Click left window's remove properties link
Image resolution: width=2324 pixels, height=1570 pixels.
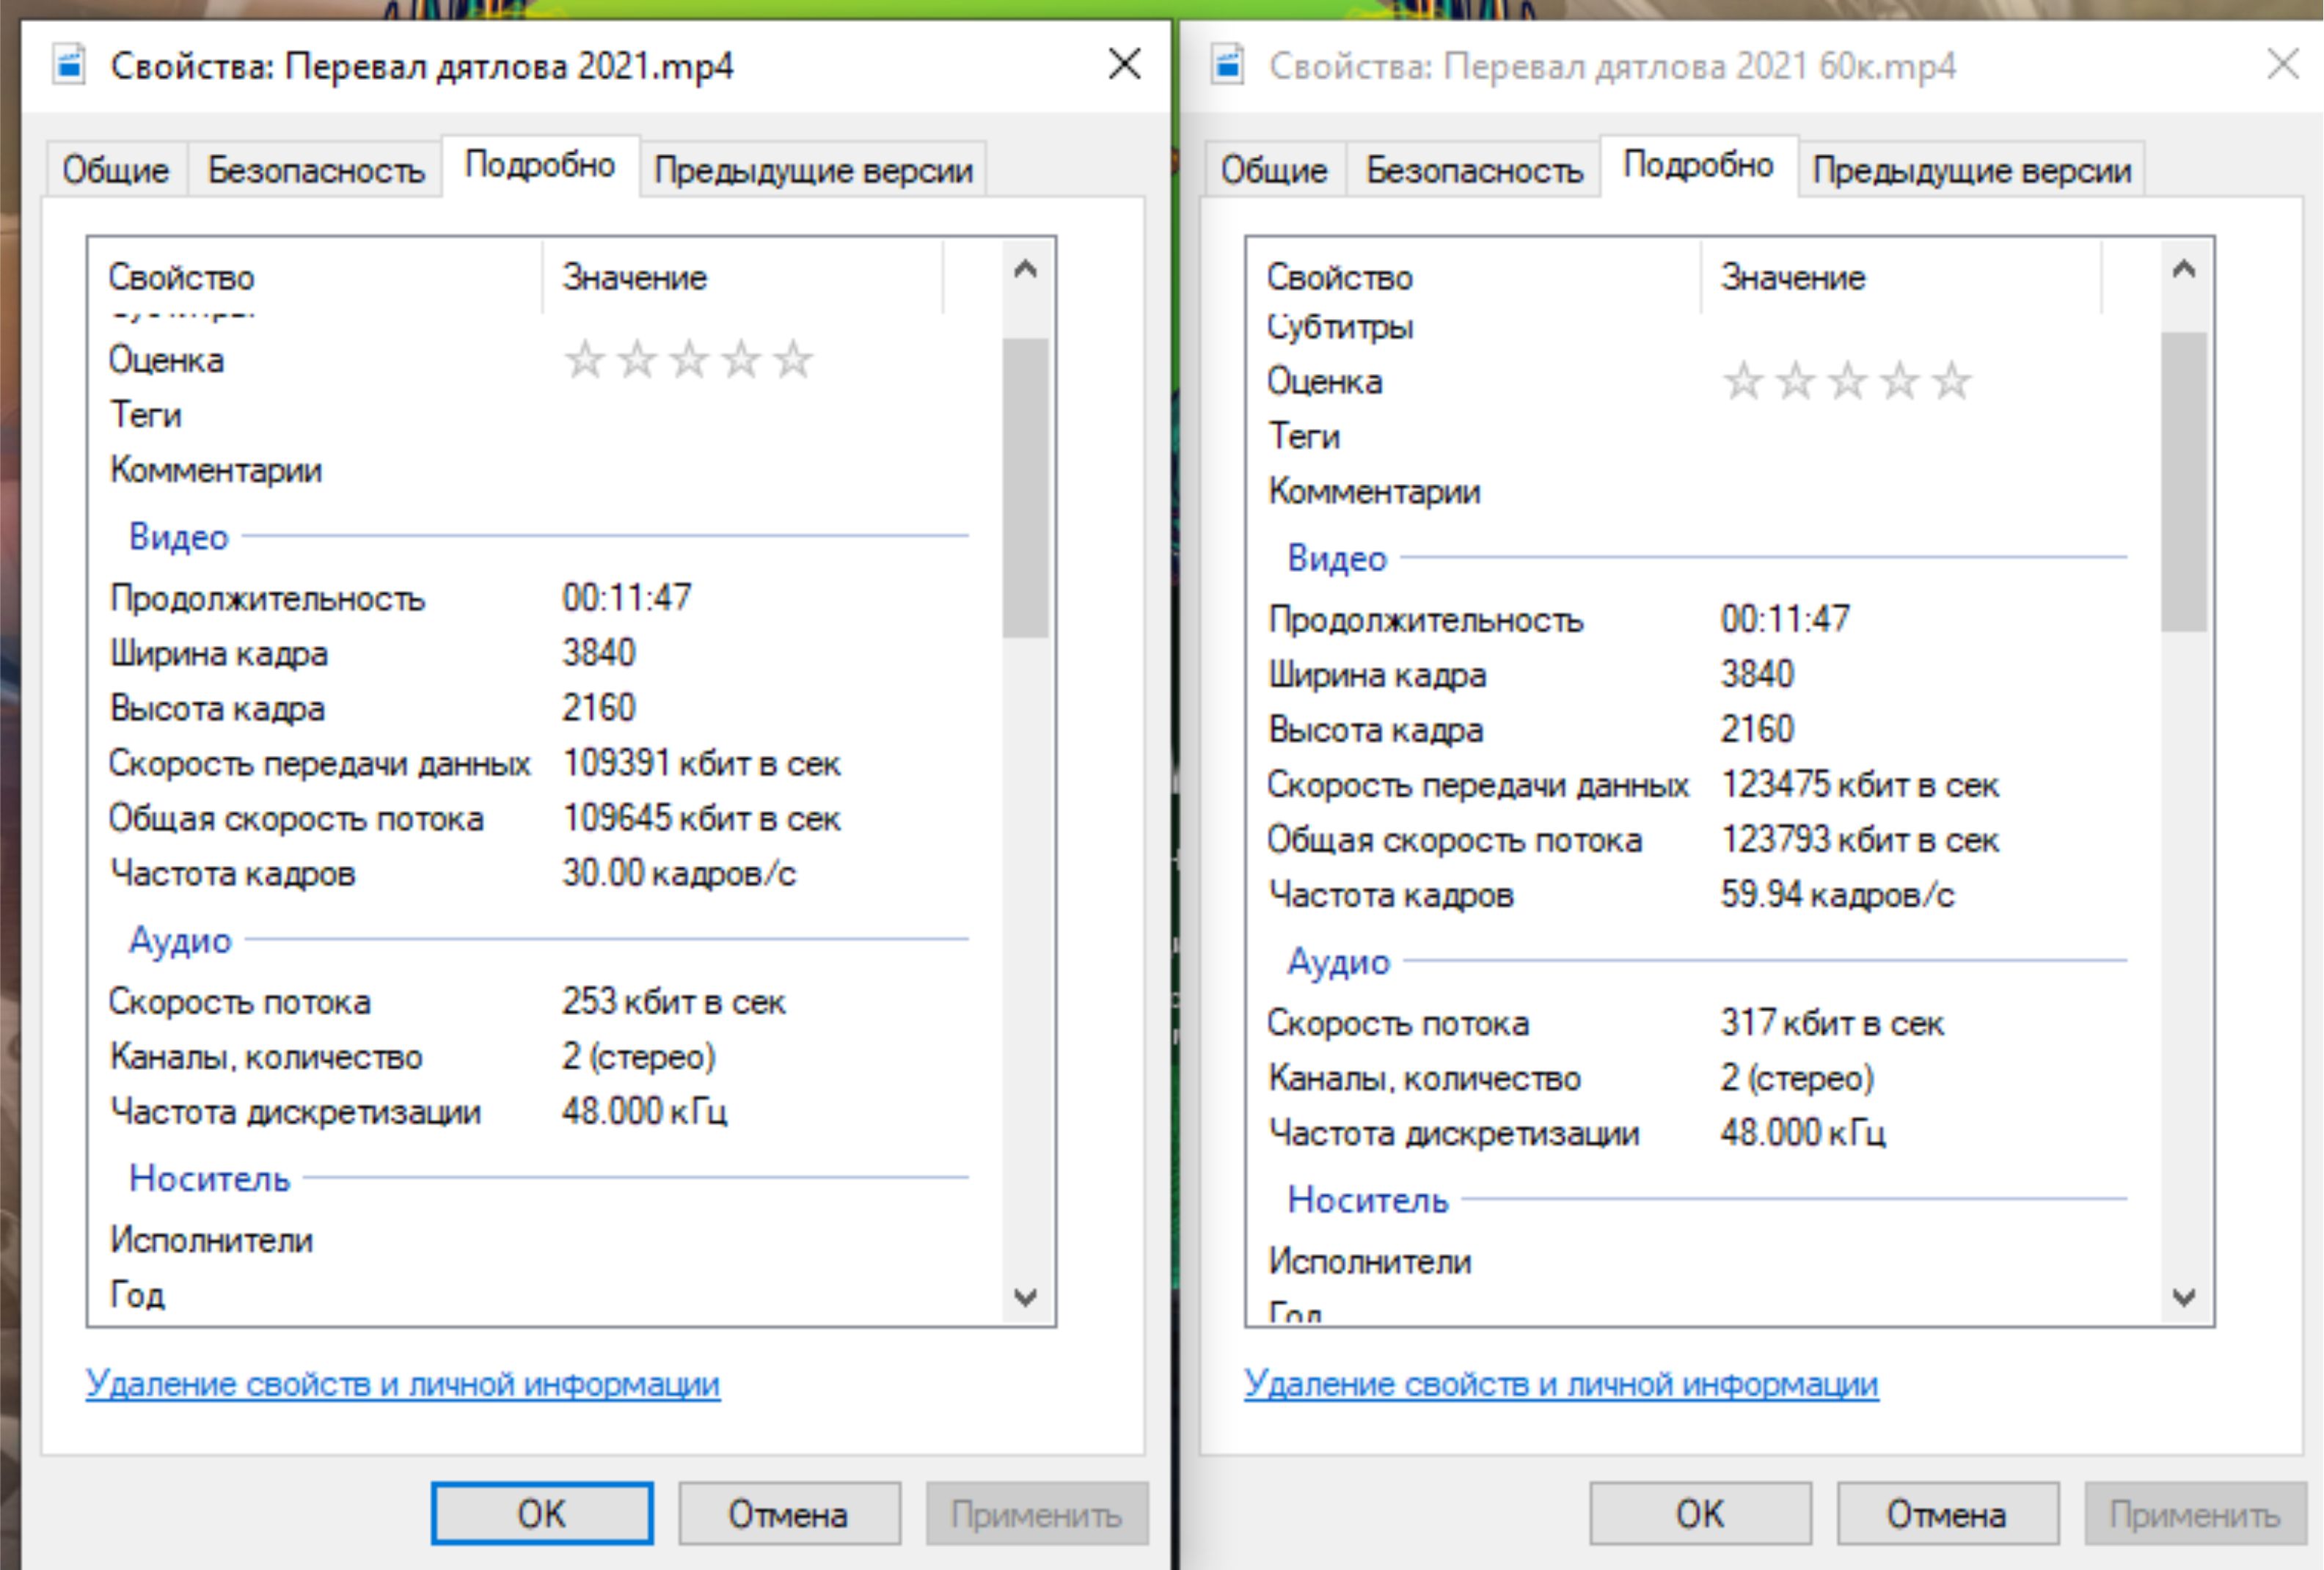pyautogui.click(x=402, y=1384)
